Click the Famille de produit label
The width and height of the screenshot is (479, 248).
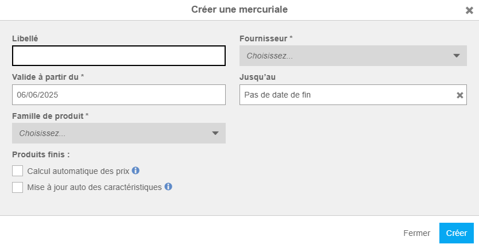tap(50, 116)
